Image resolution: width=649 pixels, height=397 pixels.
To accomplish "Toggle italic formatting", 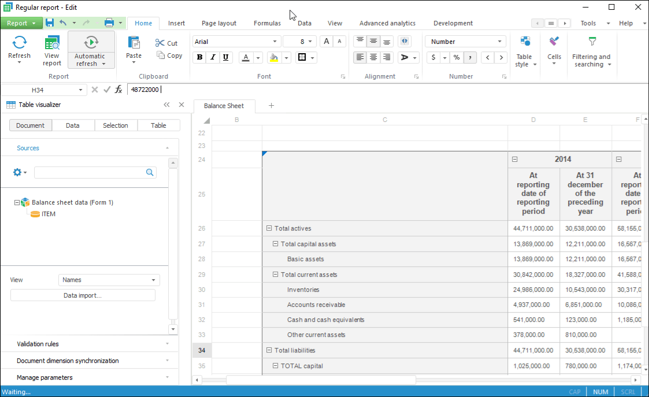I will point(213,57).
